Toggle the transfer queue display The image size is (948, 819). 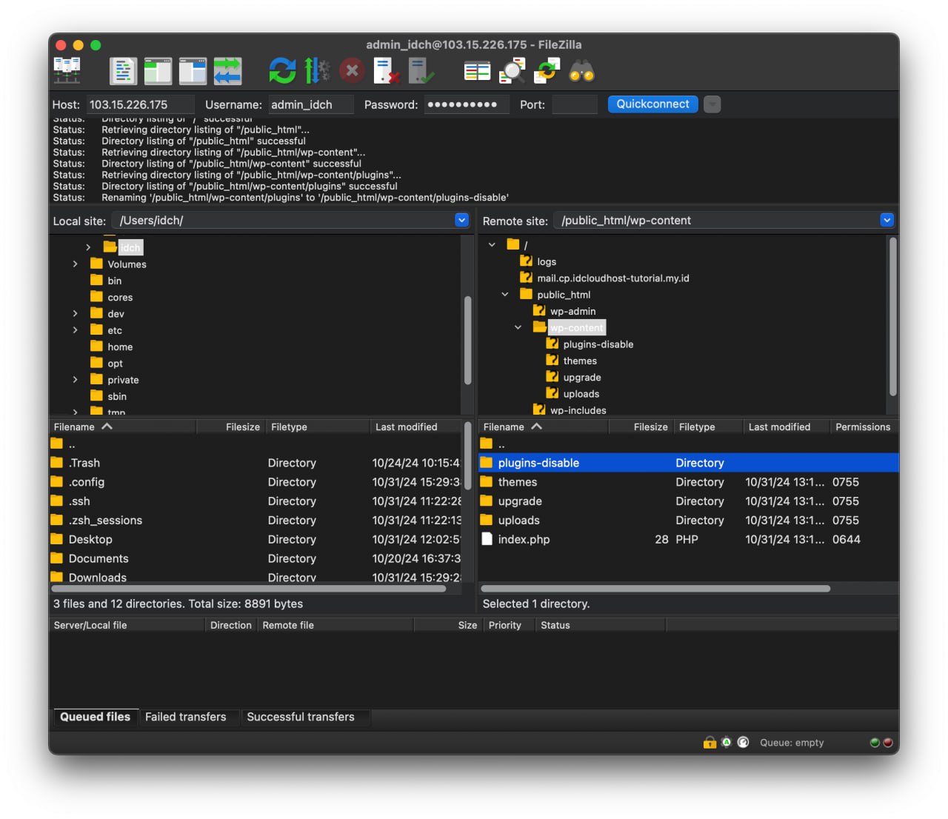coord(227,71)
